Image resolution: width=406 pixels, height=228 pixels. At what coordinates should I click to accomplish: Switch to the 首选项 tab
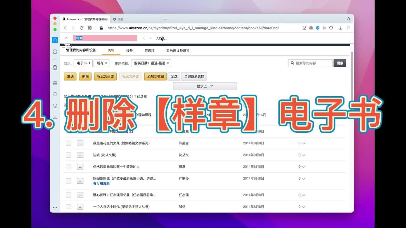coord(149,50)
